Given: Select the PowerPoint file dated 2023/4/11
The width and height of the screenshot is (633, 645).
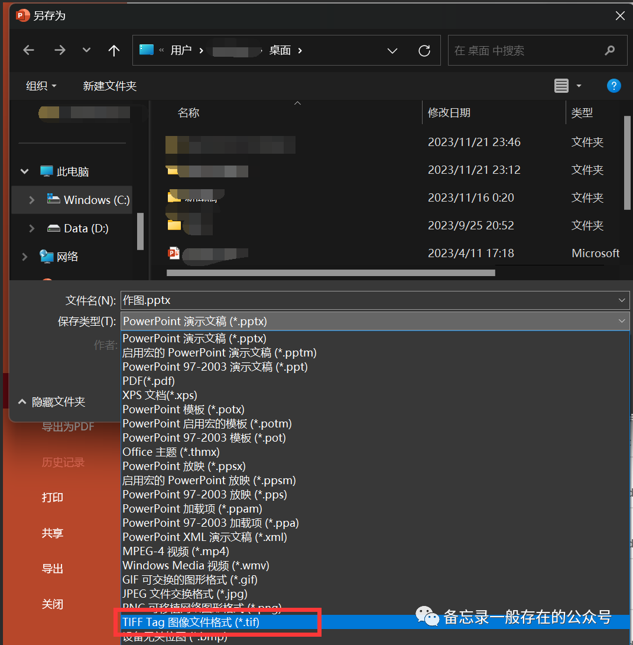Looking at the screenshot, I should [393, 253].
